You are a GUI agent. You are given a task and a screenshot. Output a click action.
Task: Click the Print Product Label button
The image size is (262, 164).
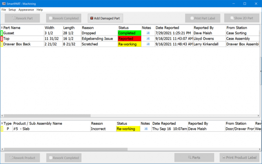239,157
